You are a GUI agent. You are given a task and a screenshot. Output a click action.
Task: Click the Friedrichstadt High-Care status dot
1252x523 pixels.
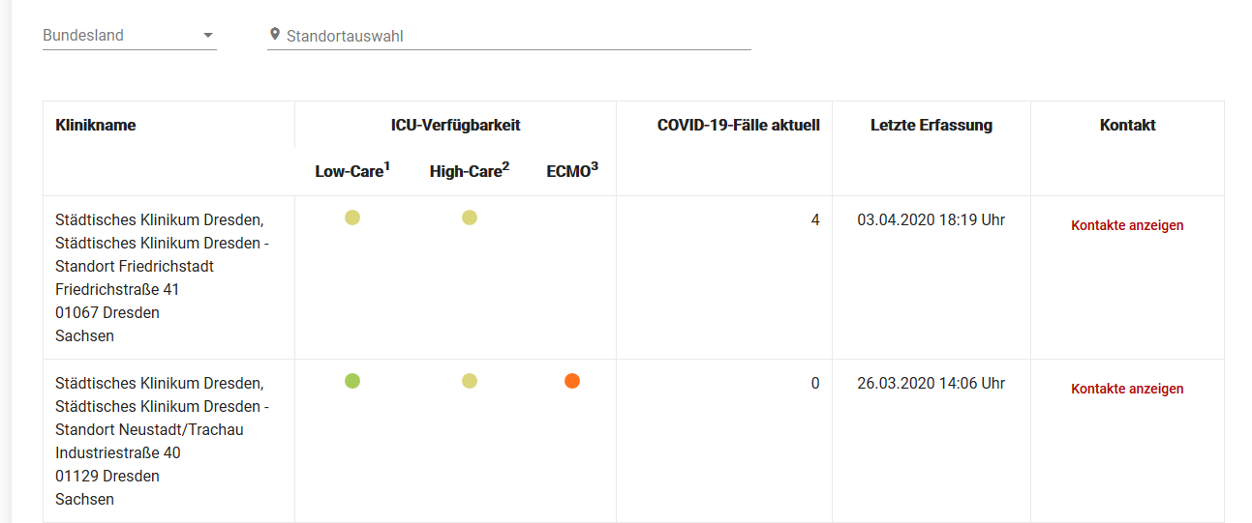[x=470, y=218]
